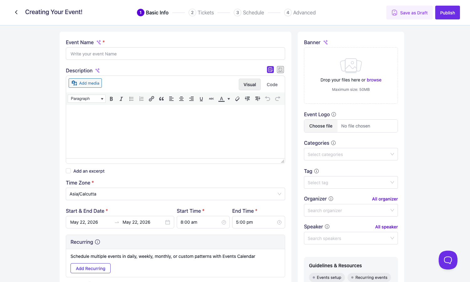Insert or edit link in description
This screenshot has width=470, height=282.
tap(151, 99)
